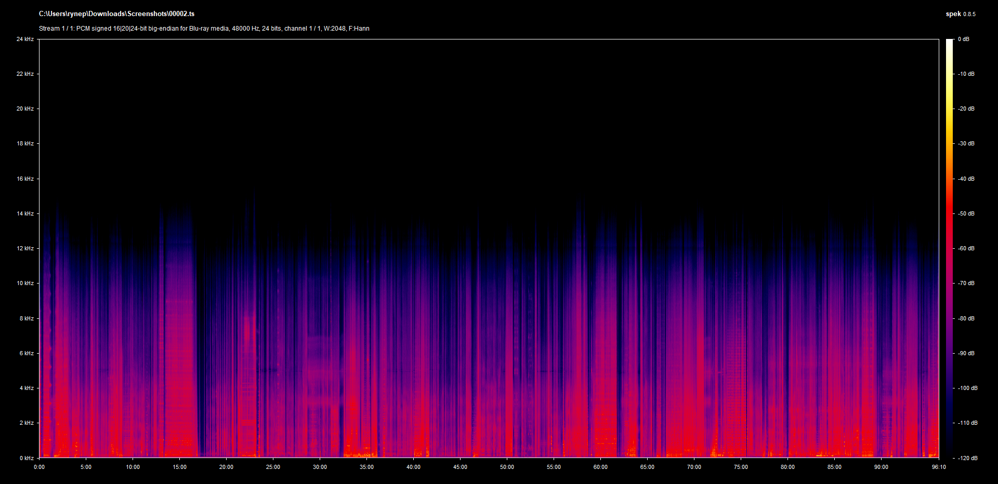Click the -50 dB legend label
Viewport: 998px width, 484px height.
click(x=966, y=214)
